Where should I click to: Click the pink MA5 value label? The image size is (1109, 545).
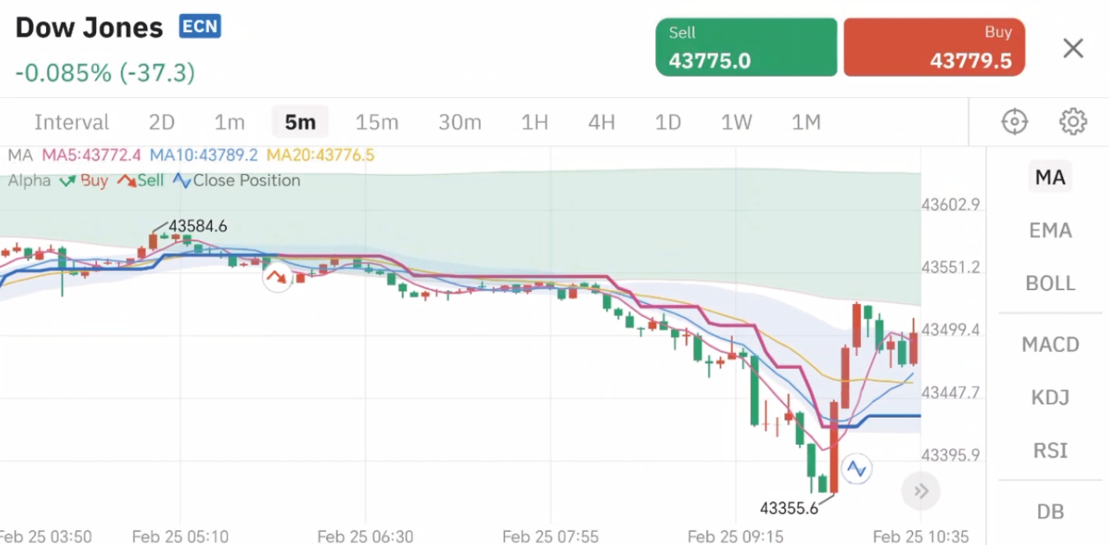click(x=92, y=155)
